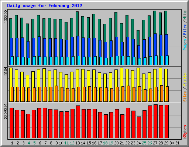Image resolution: width=189 pixels, height=147 pixels.
Task: Click green weekend day label 11
Action: [66, 143]
